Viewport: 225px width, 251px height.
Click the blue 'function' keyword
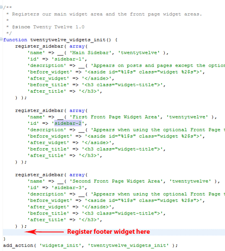[15, 40]
